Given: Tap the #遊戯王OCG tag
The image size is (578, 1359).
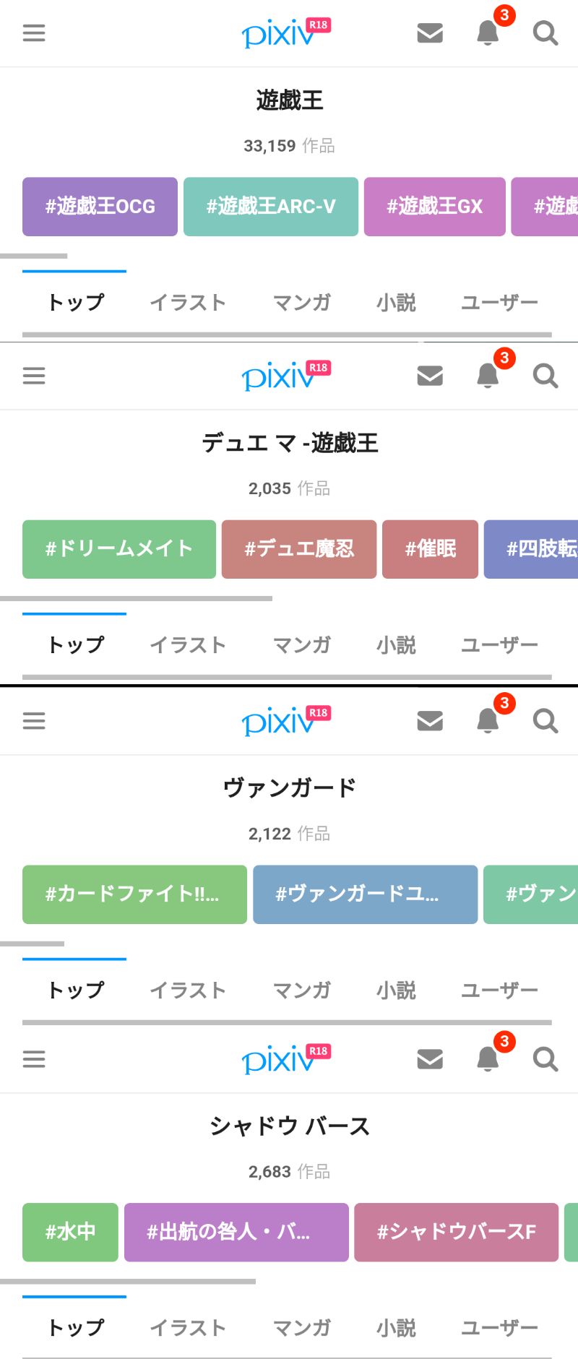Looking at the screenshot, I should [100, 207].
